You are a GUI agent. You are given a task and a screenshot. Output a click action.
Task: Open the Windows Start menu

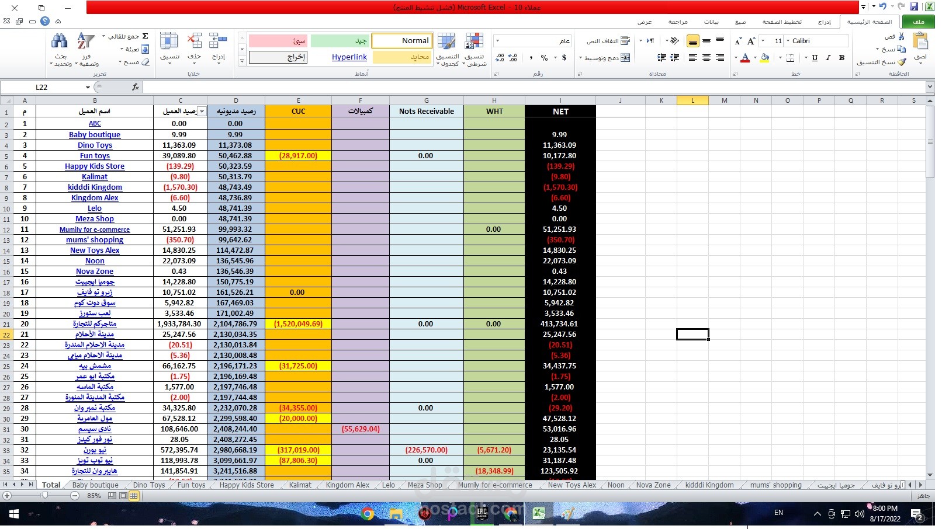click(14, 514)
